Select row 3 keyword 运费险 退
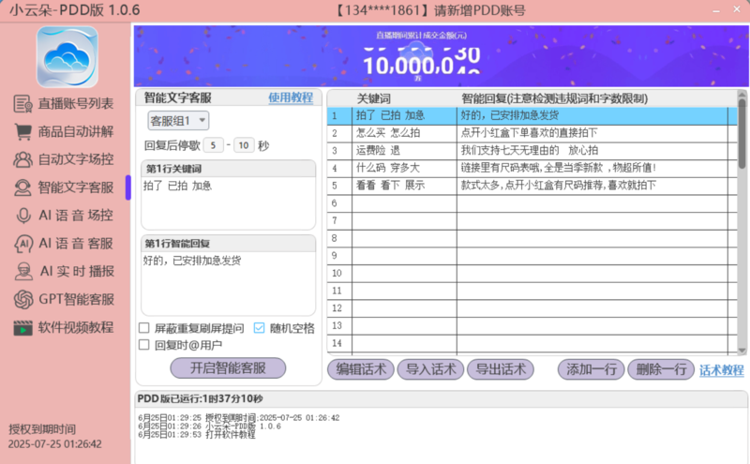 coord(404,151)
